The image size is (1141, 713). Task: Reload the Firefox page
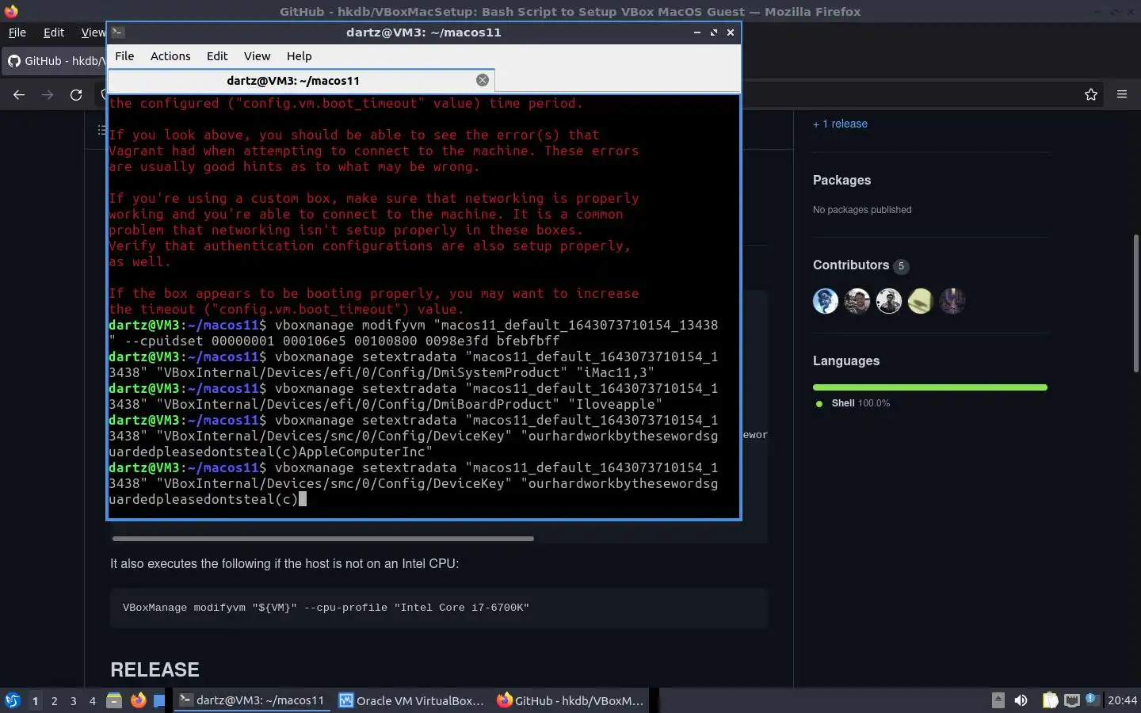(x=76, y=94)
